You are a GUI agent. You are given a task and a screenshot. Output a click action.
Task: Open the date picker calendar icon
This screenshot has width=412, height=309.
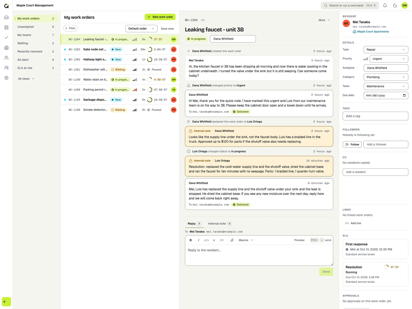(x=404, y=96)
